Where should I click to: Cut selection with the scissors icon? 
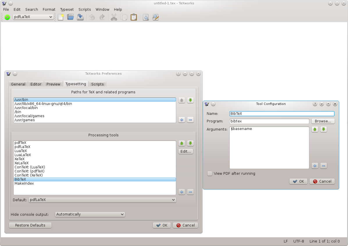[114, 17]
